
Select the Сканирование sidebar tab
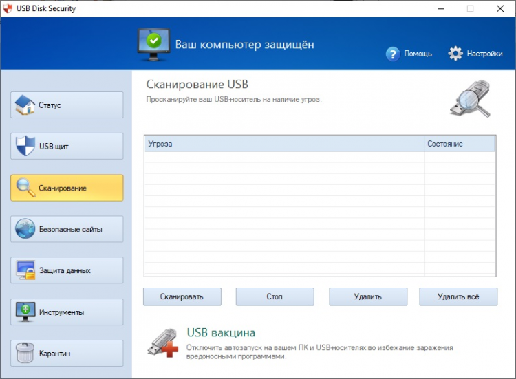coord(67,188)
